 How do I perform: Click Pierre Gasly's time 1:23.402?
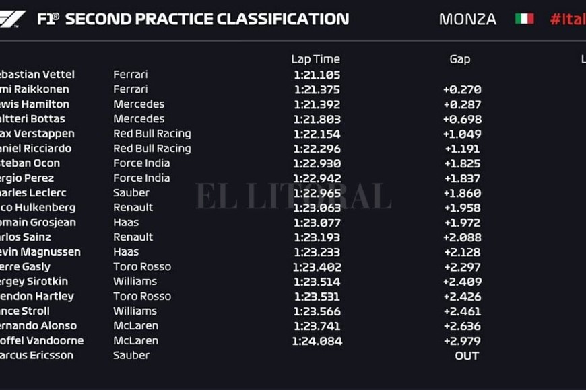(317, 267)
